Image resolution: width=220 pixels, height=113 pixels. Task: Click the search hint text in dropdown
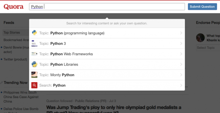(107, 23)
